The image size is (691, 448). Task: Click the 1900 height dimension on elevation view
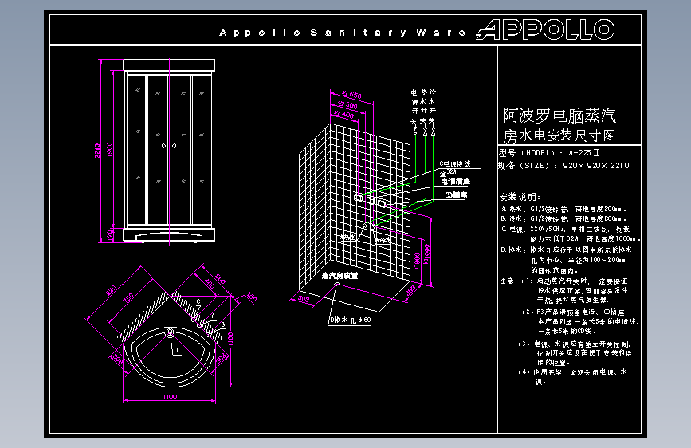(109, 149)
